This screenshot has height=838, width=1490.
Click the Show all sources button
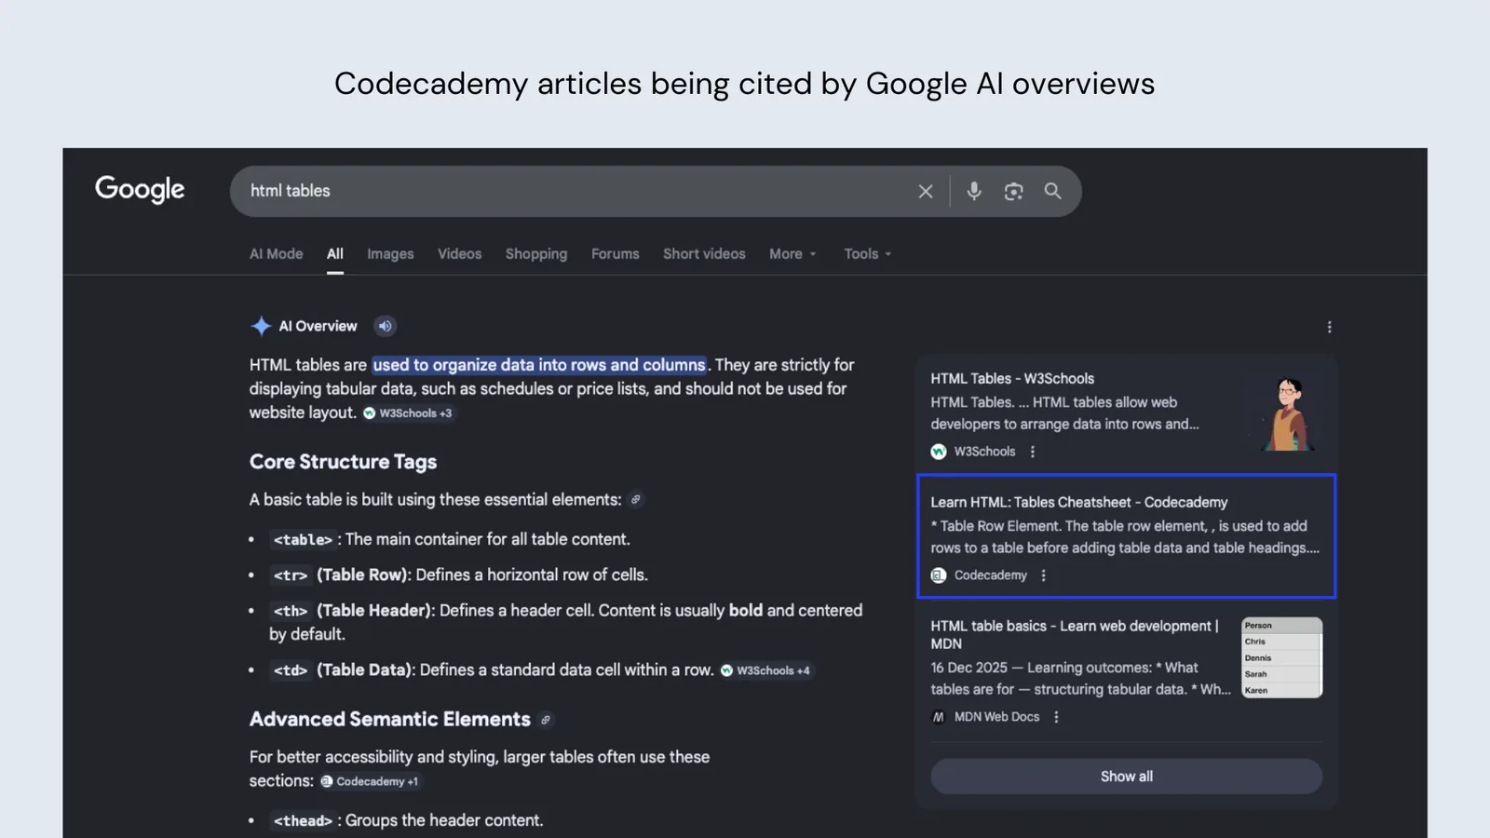pyautogui.click(x=1127, y=777)
